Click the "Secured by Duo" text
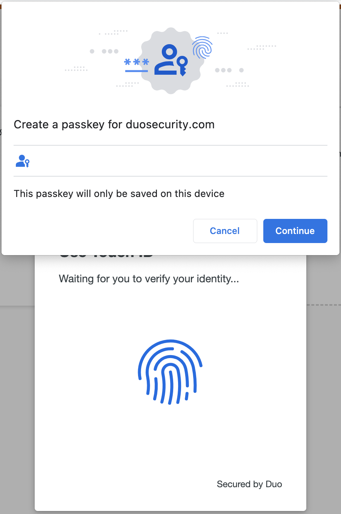This screenshot has height=514, width=341. [249, 484]
